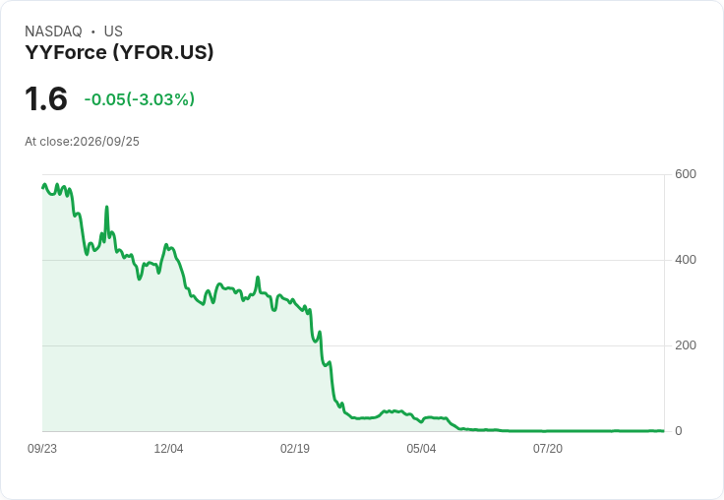The height and width of the screenshot is (500, 724).
Task: Click the current price 1.6
Action: (46, 98)
